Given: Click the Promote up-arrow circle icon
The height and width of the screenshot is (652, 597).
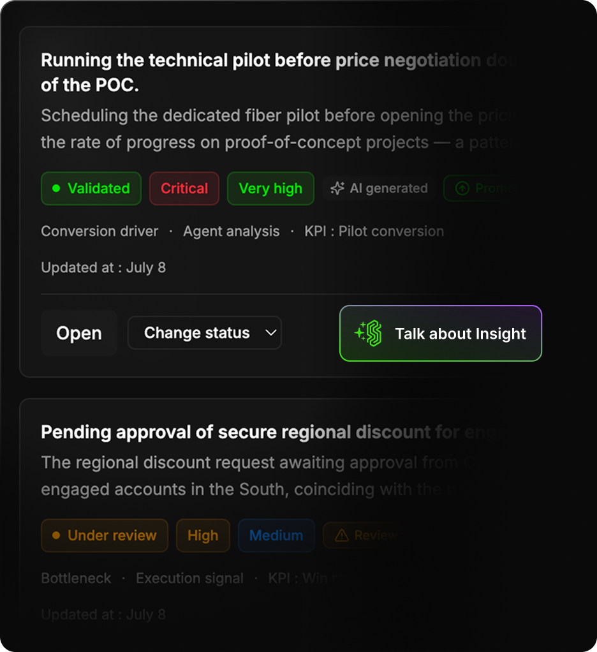Looking at the screenshot, I should pyautogui.click(x=462, y=188).
